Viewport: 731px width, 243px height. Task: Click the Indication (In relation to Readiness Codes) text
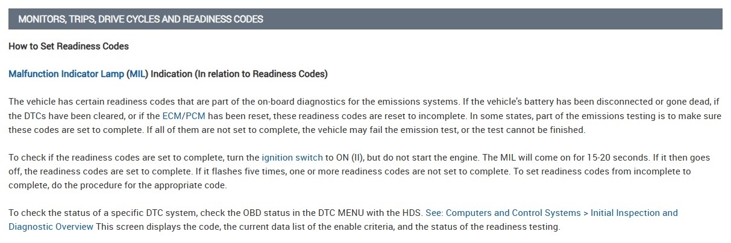click(239, 74)
